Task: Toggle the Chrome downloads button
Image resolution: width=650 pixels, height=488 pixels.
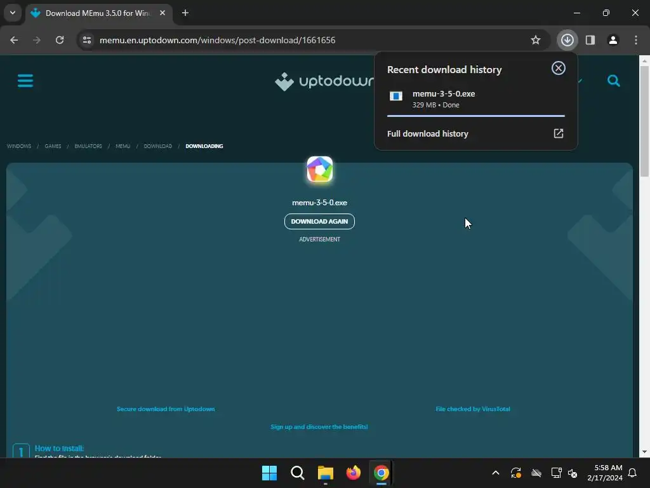Action: [x=567, y=40]
